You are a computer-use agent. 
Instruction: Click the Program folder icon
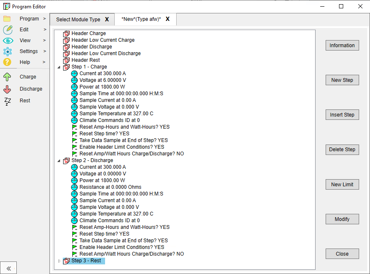pyautogui.click(x=7, y=19)
